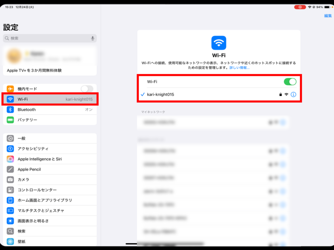Viewport: 334px width, 250px height.
Task: Click the green battery icon
Action: click(10, 120)
